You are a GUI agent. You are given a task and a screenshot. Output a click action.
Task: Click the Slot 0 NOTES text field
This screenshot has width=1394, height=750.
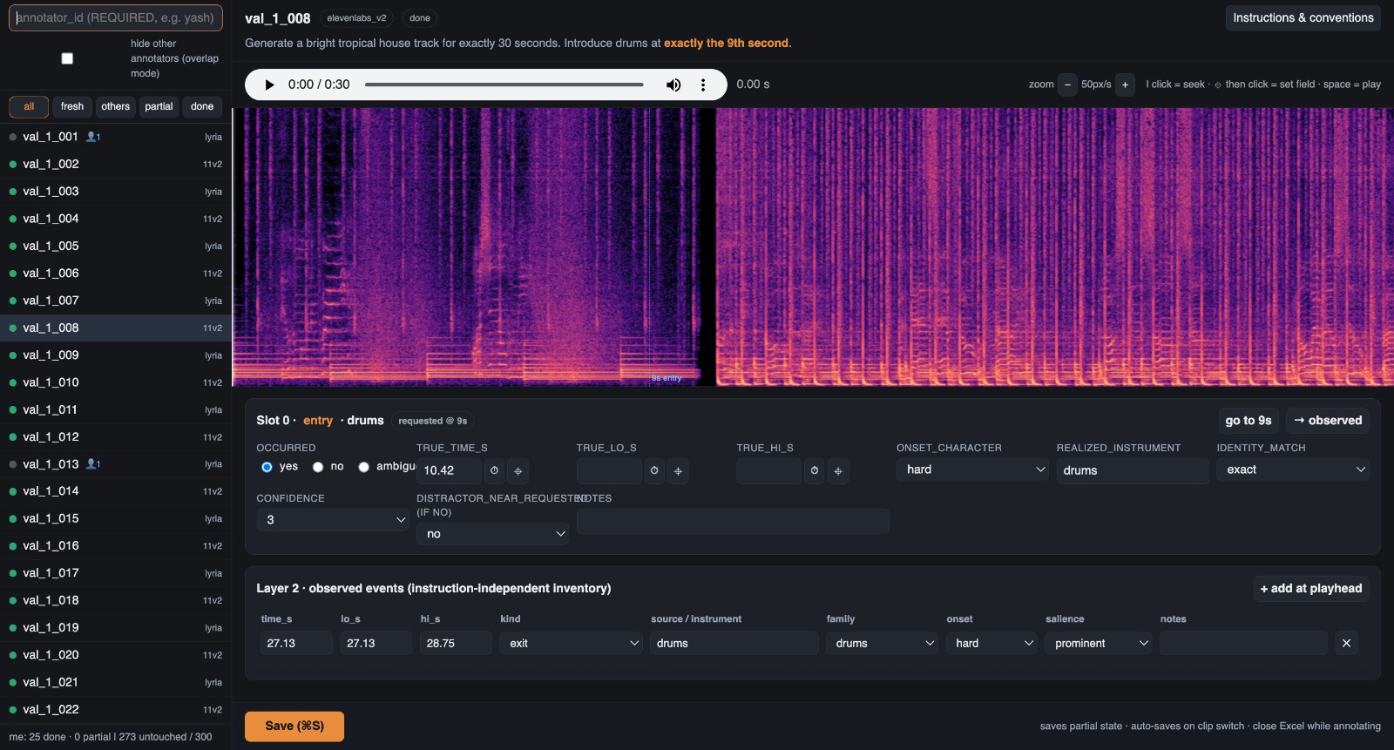coord(733,521)
